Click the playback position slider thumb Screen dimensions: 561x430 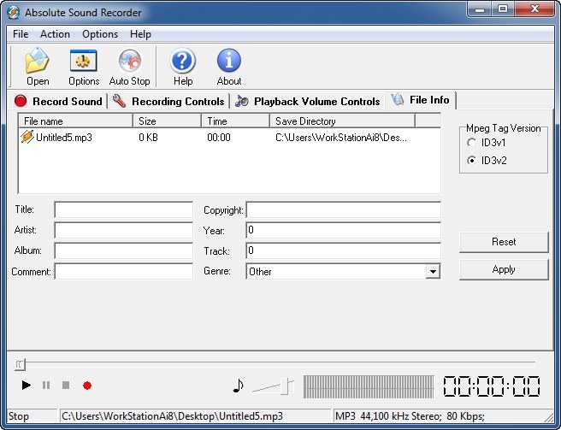click(20, 364)
